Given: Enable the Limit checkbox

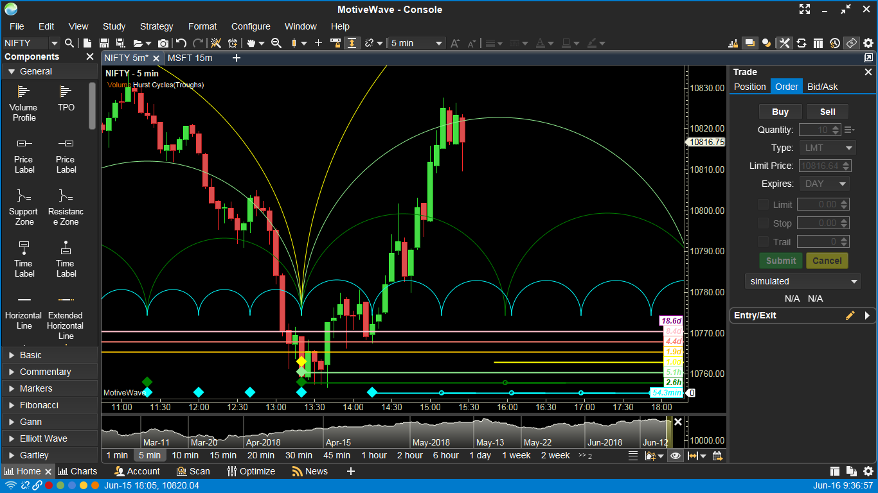Looking at the screenshot, I should 763,204.
